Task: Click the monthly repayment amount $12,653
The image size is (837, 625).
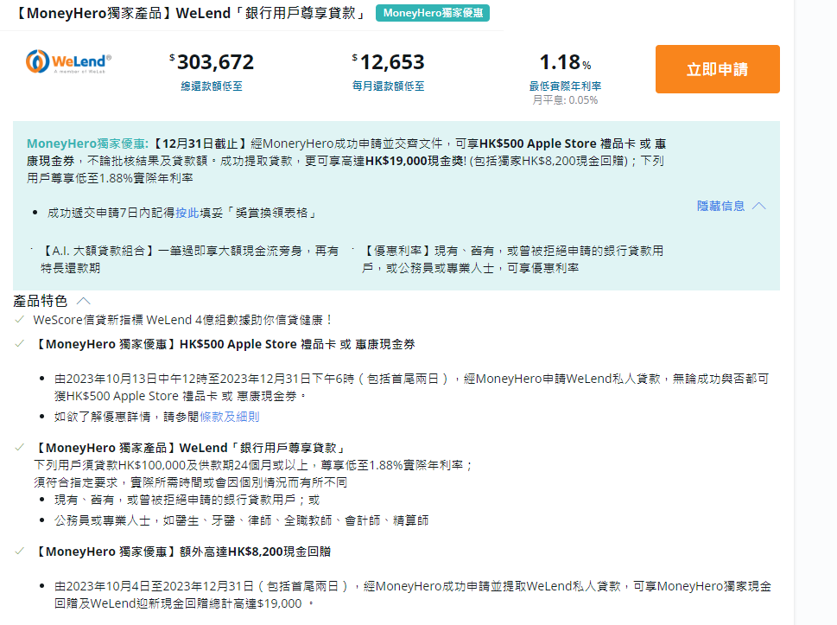Action: click(x=388, y=62)
